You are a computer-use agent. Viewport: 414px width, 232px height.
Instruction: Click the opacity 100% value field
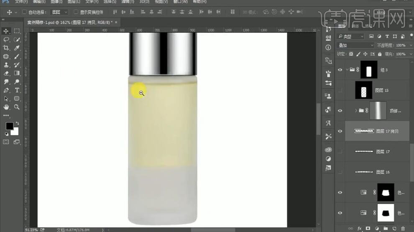point(401,46)
